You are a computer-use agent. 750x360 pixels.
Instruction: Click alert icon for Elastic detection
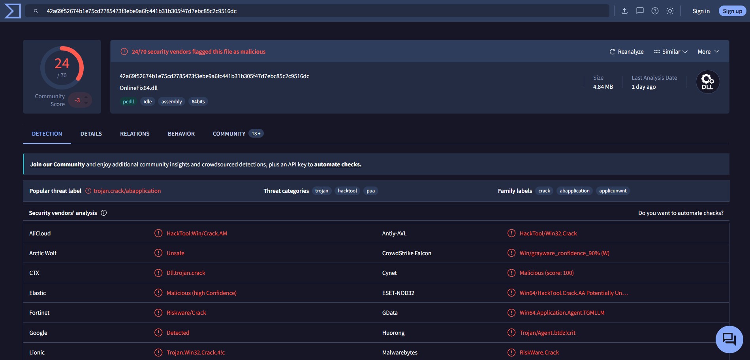158,293
